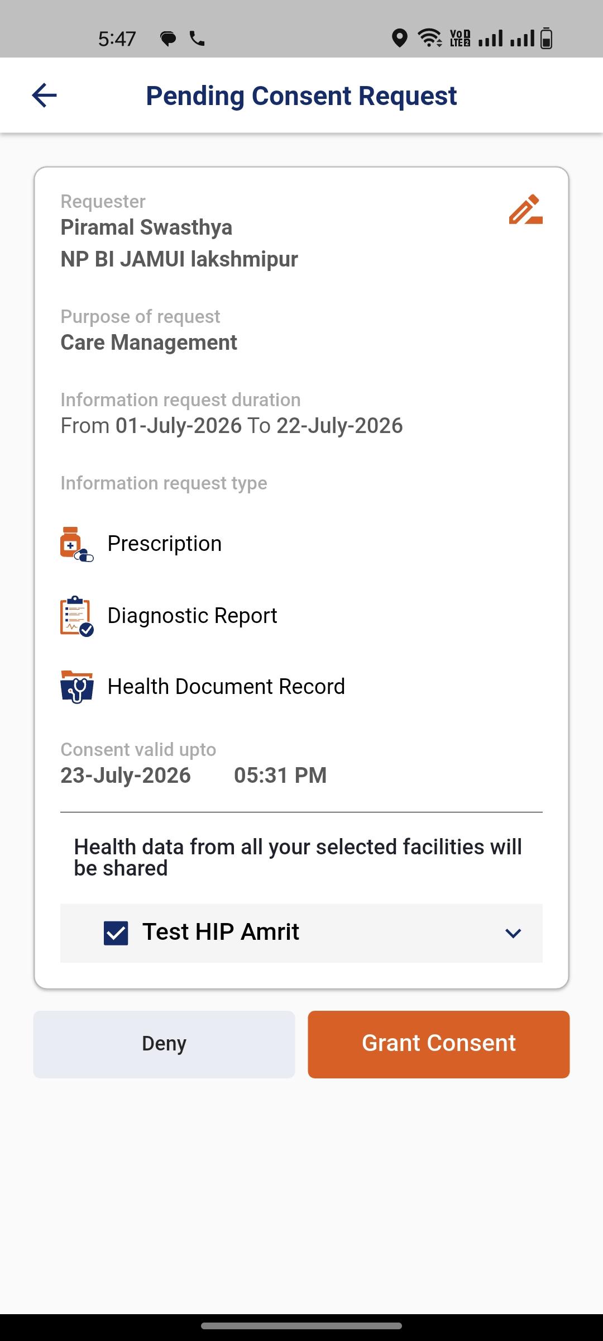Tap the chat bubble notification icon
The image size is (603, 1341).
coord(168,39)
